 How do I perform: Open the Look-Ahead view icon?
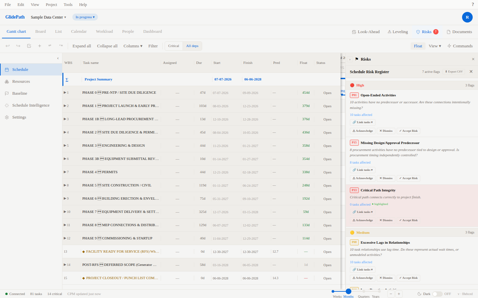tap(354, 32)
